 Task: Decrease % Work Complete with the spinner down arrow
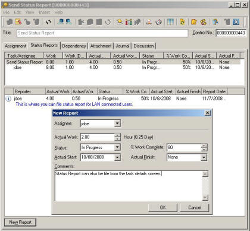[204, 149]
